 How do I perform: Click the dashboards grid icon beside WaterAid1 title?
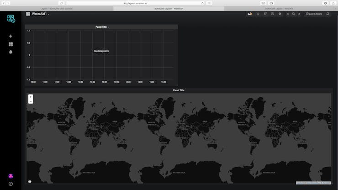(28, 14)
